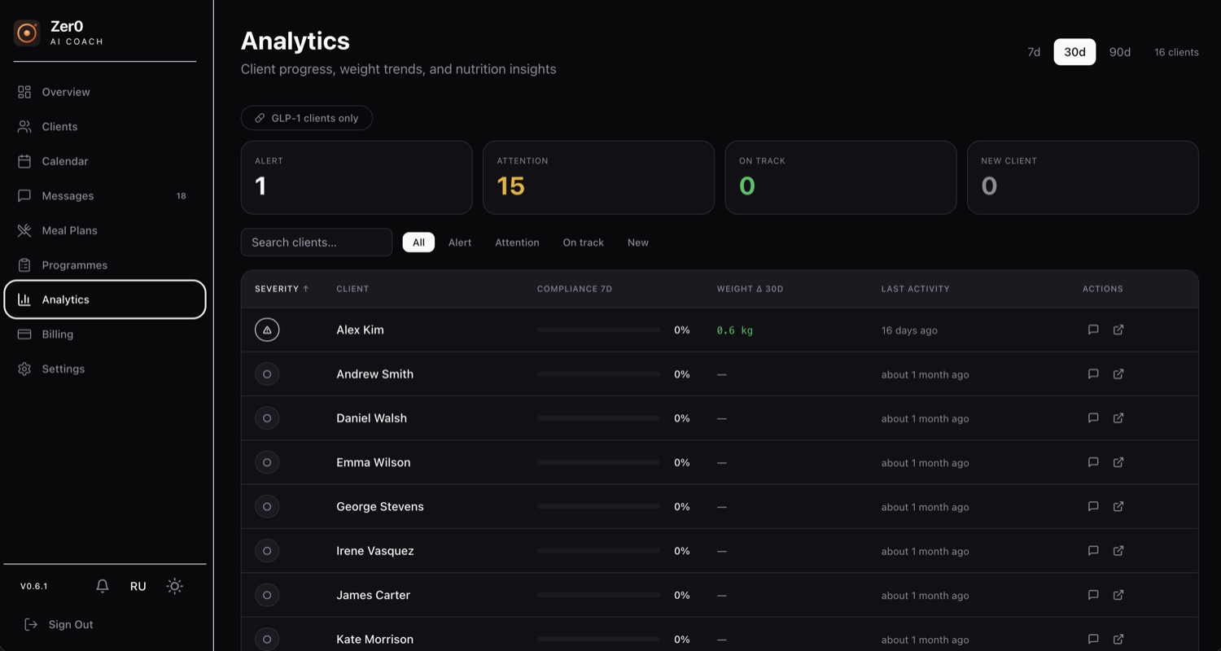
Task: Click the Alert 1 summary card
Action: coord(357,177)
